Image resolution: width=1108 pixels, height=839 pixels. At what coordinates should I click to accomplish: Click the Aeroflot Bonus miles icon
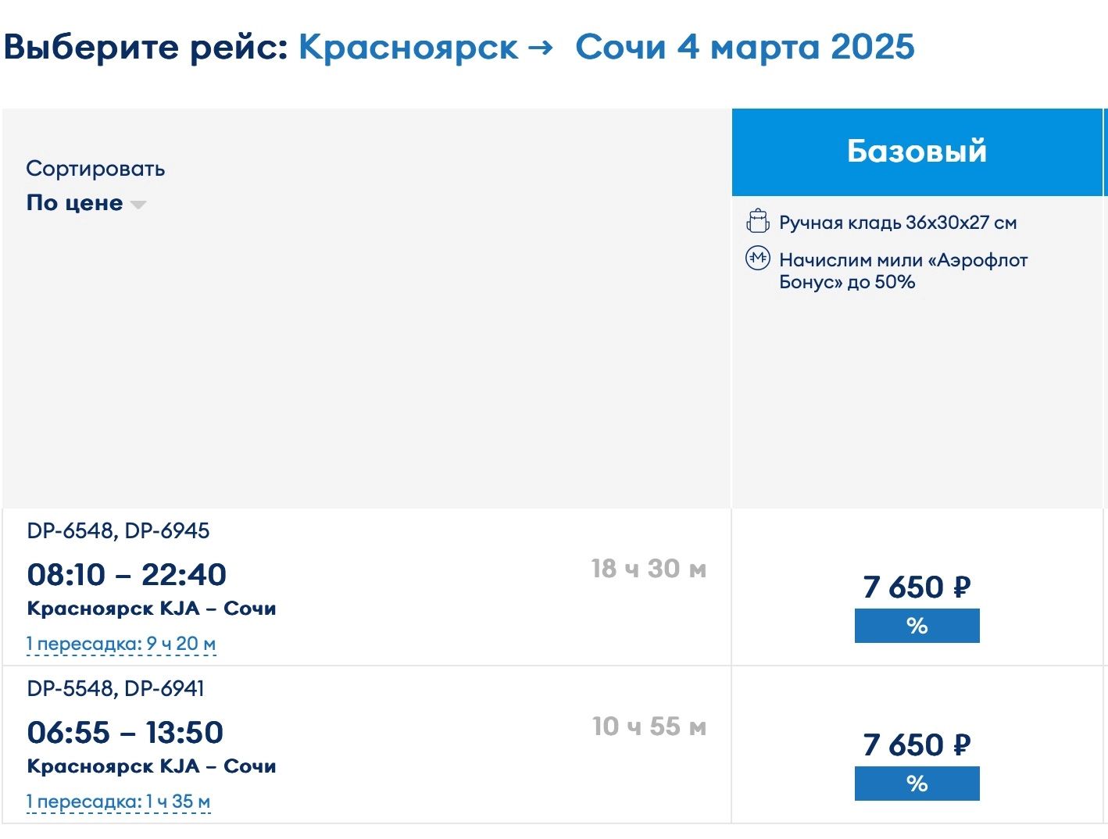click(x=757, y=259)
